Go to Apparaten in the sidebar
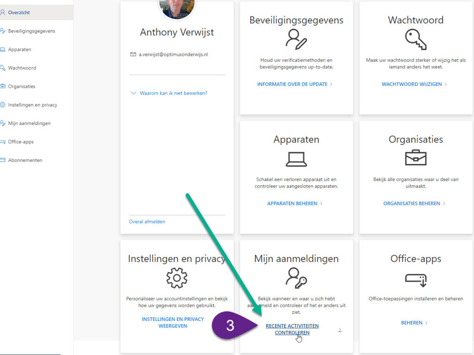The height and width of the screenshot is (355, 474). 19,49
